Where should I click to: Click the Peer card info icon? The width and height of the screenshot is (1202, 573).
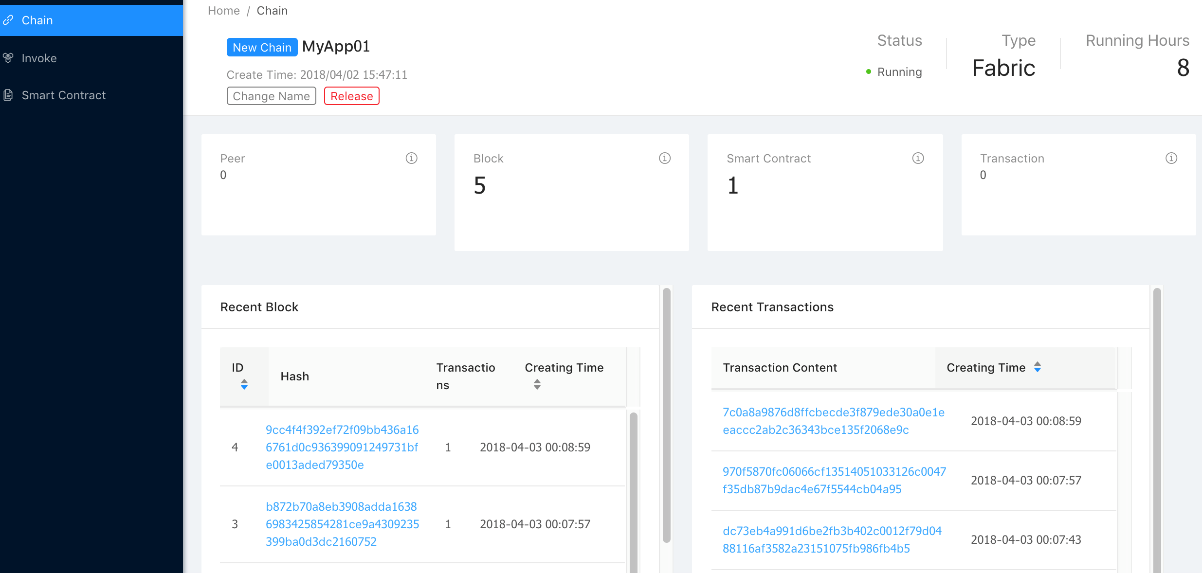(x=411, y=158)
